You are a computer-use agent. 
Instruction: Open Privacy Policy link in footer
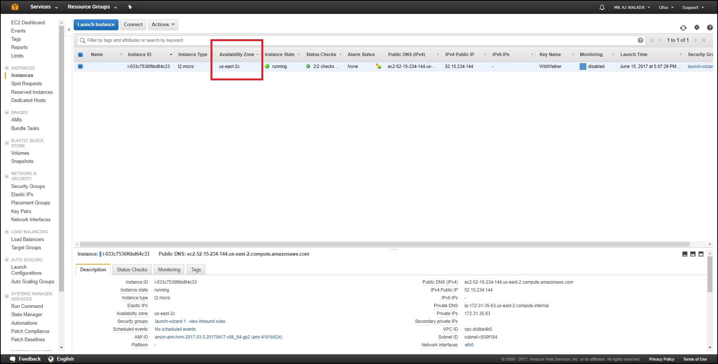[x=662, y=360]
